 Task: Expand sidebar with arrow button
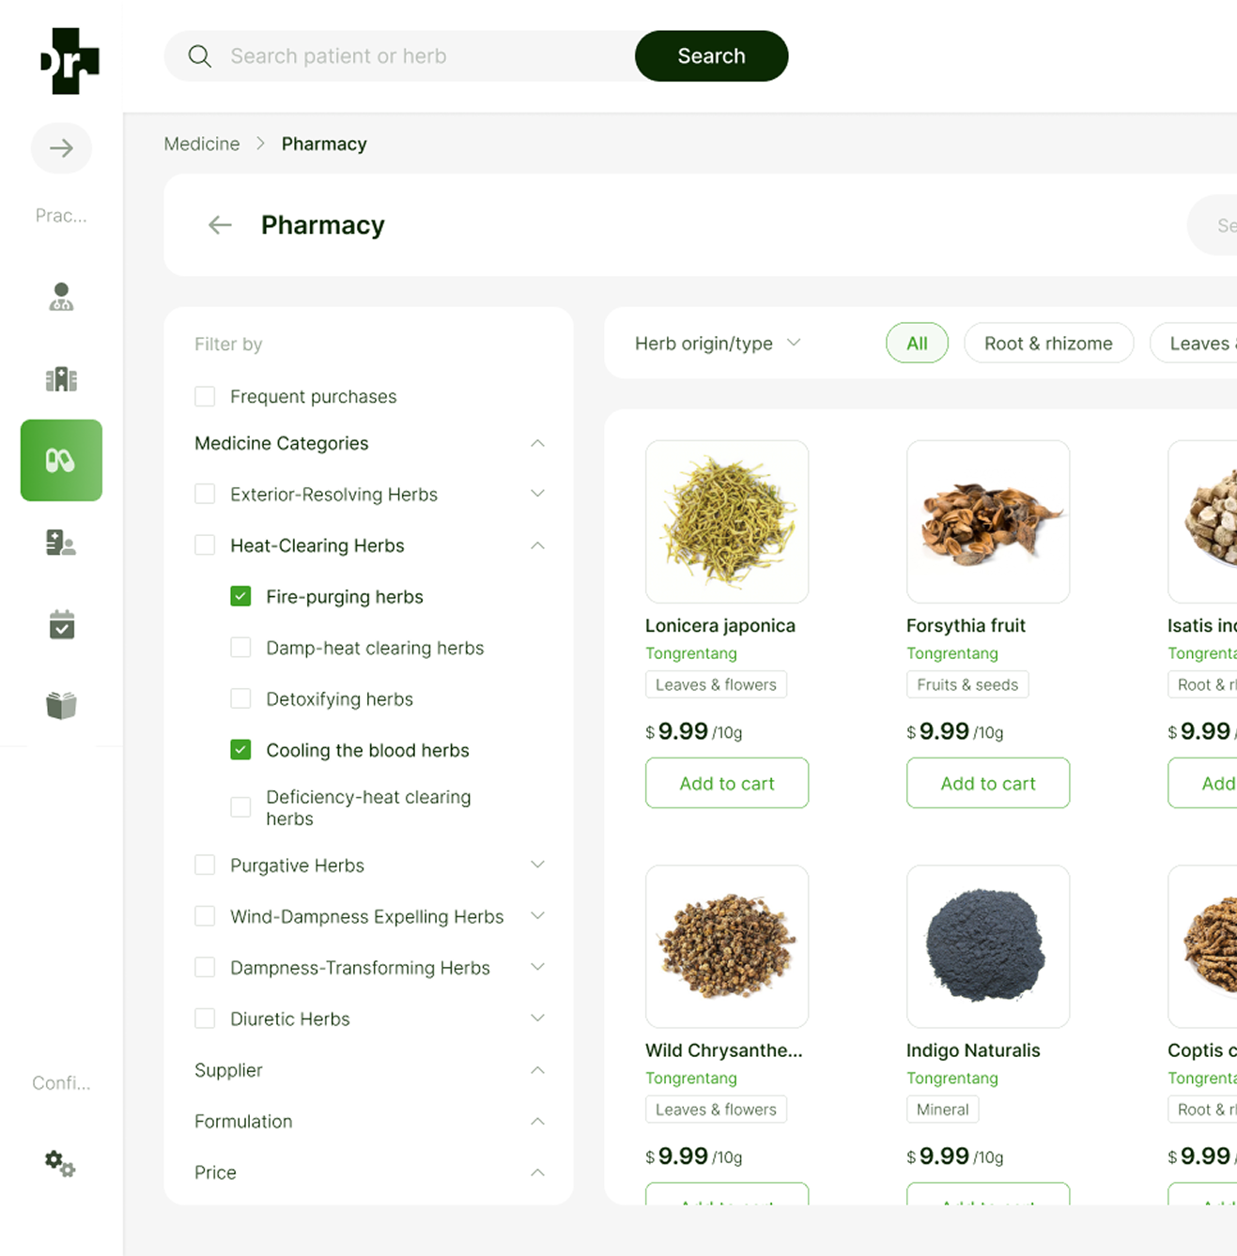(x=61, y=148)
